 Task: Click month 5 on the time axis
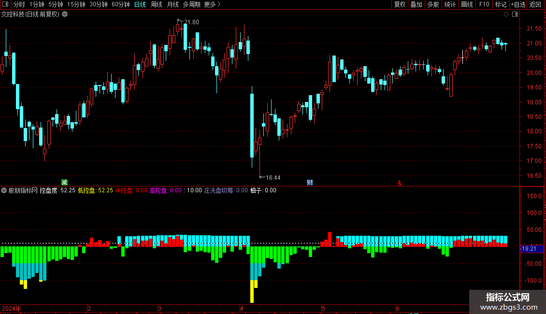point(323,309)
